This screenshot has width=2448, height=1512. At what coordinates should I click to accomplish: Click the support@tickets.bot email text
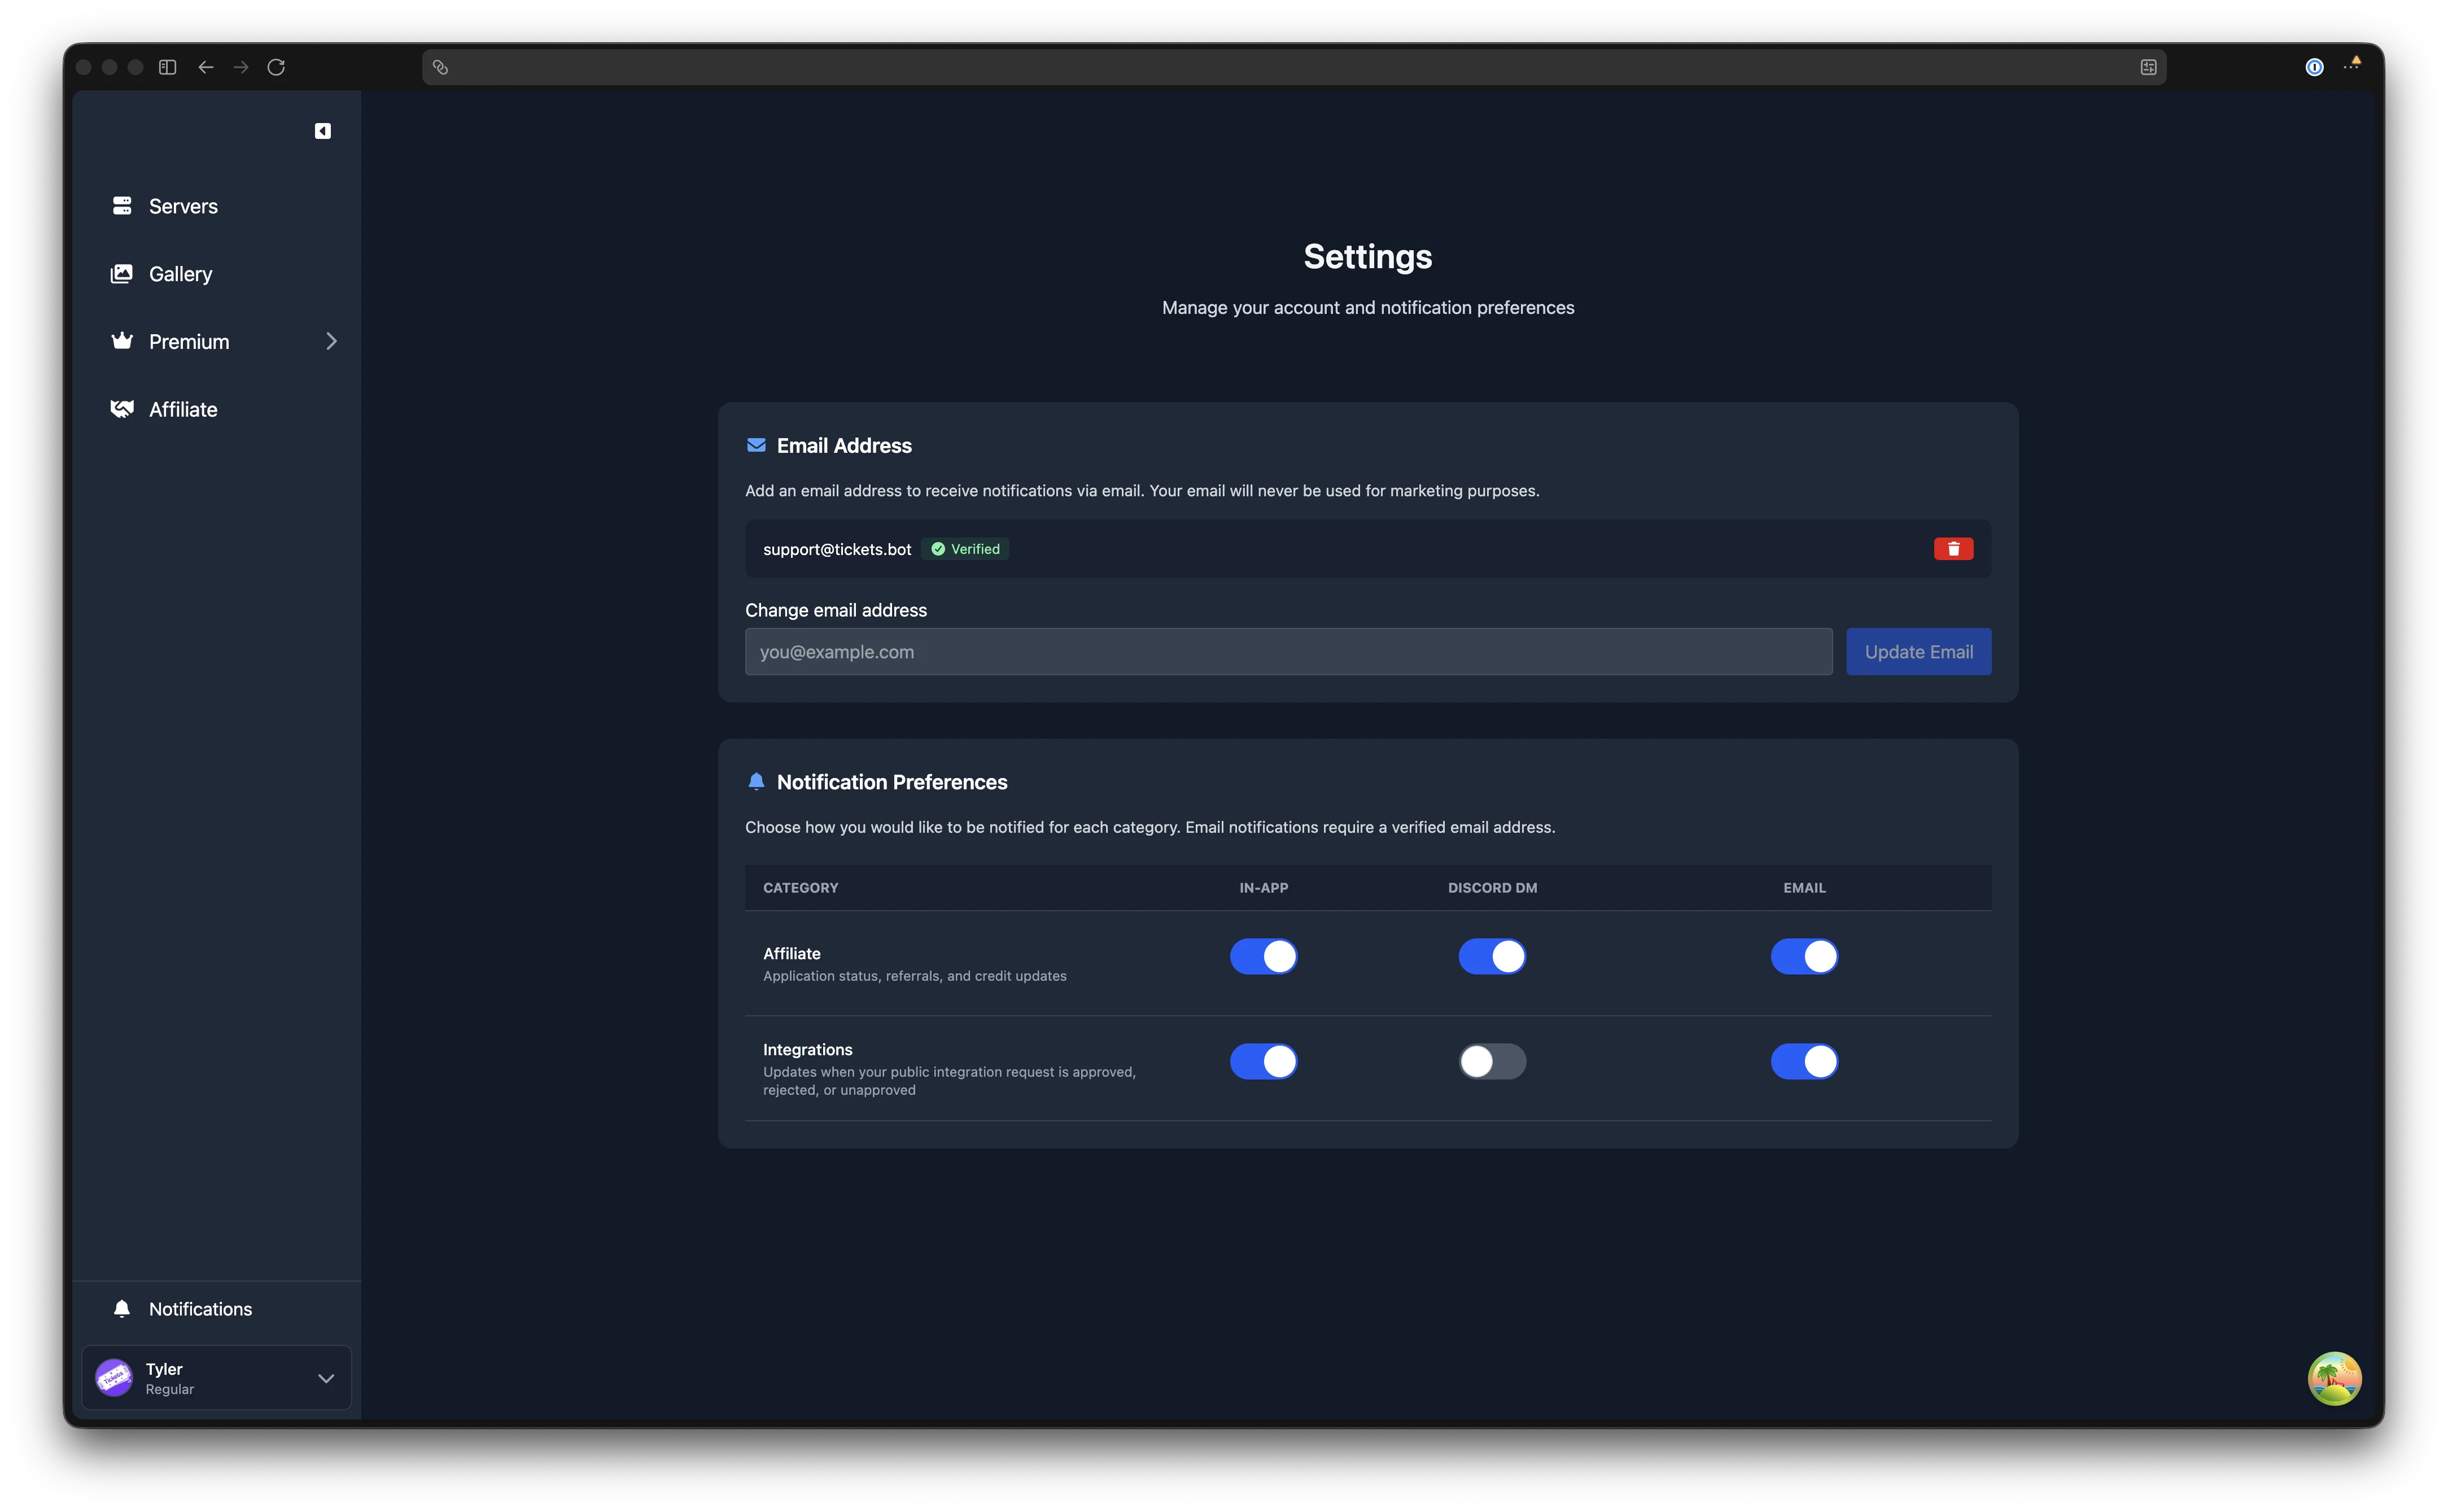pos(837,549)
